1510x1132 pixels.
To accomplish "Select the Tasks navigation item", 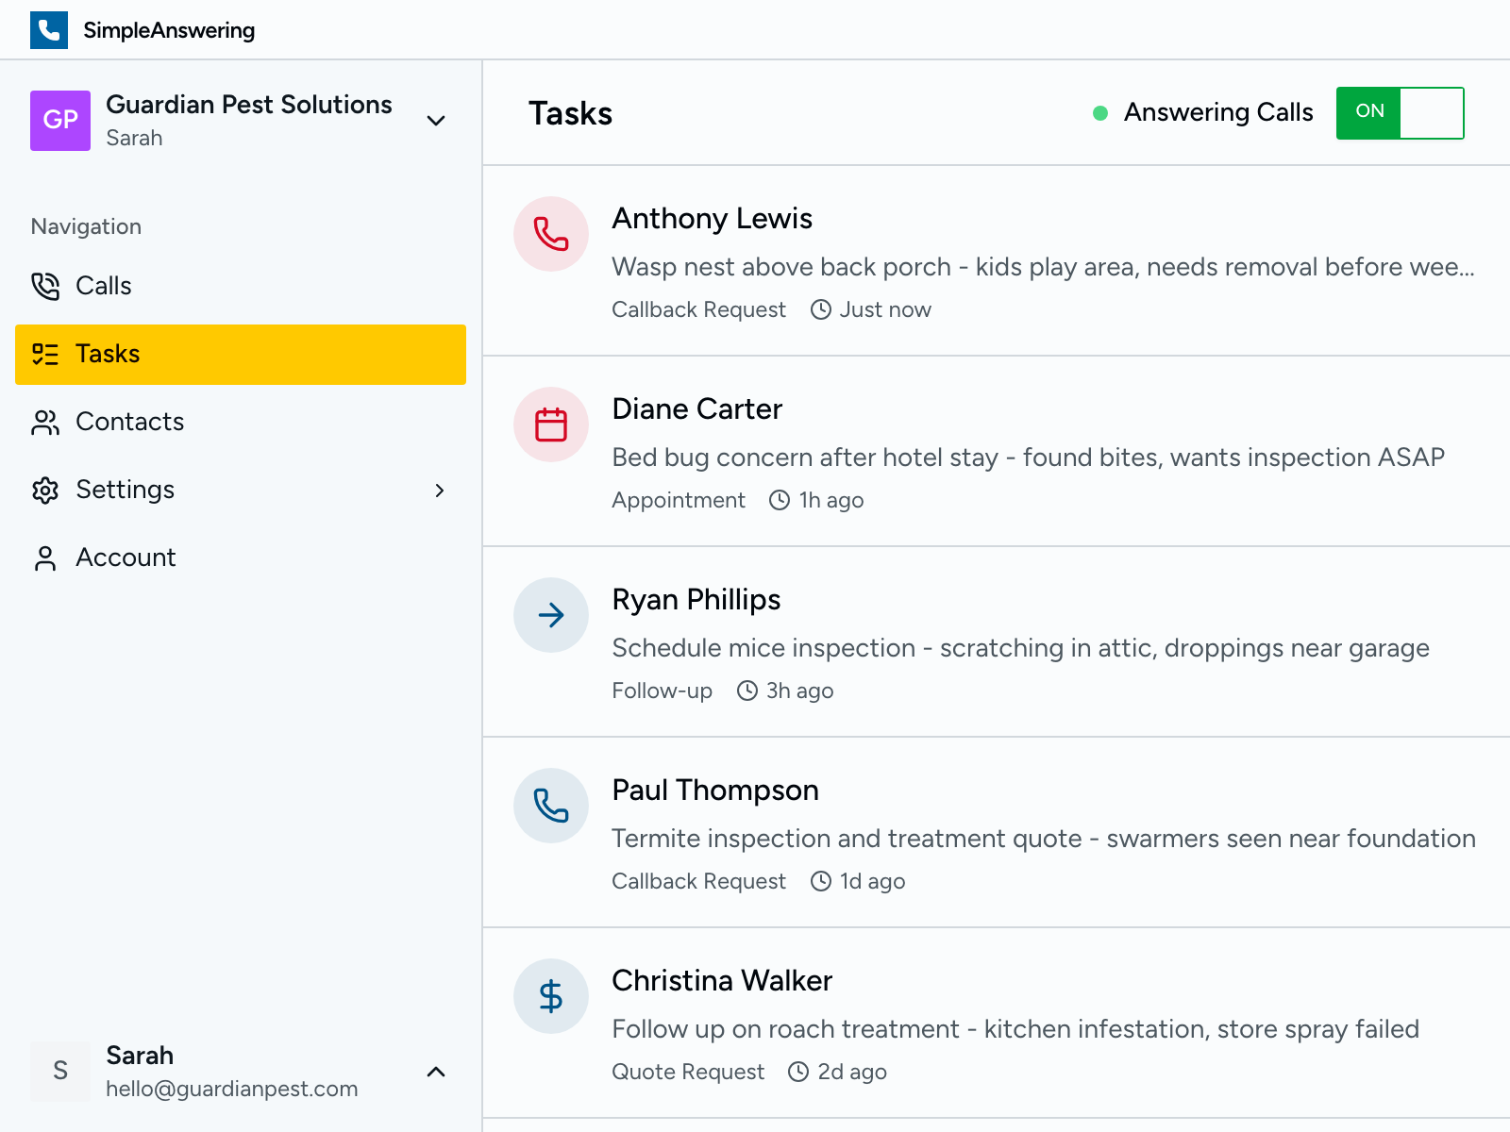I will tap(108, 354).
